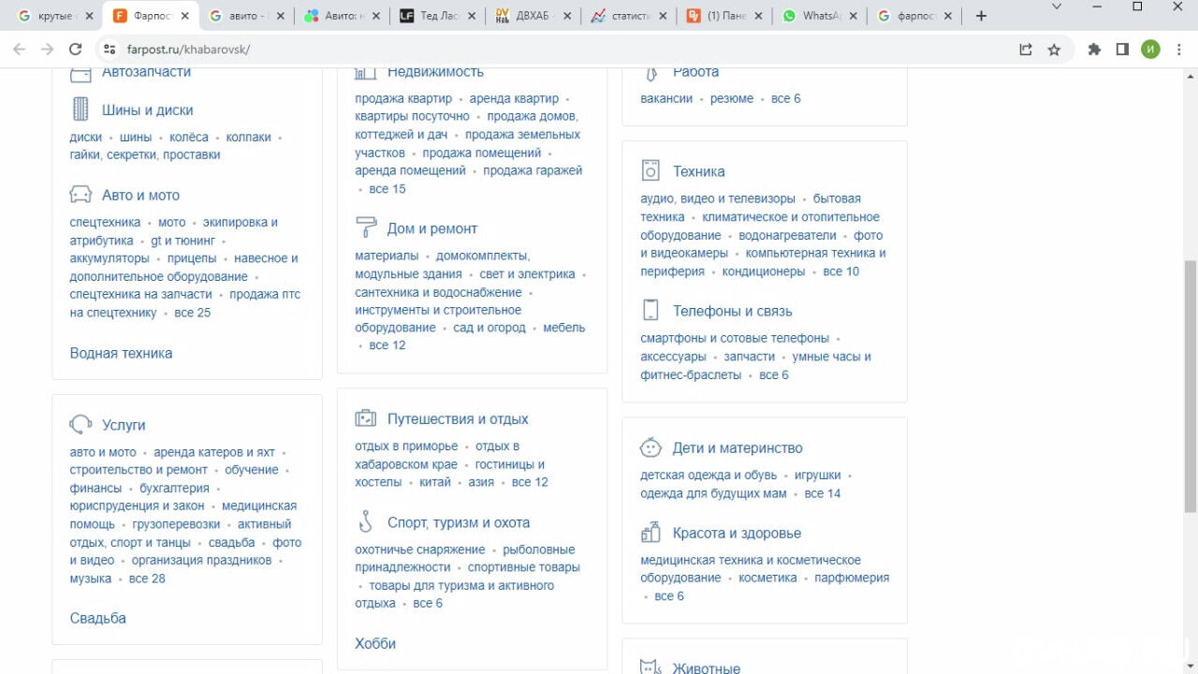1198x674 pixels.
Task: Click the washing machine icon beside Техника
Action: [x=650, y=170]
